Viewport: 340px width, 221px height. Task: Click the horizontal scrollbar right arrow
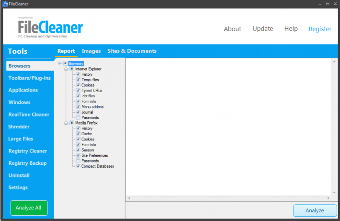click(329, 198)
